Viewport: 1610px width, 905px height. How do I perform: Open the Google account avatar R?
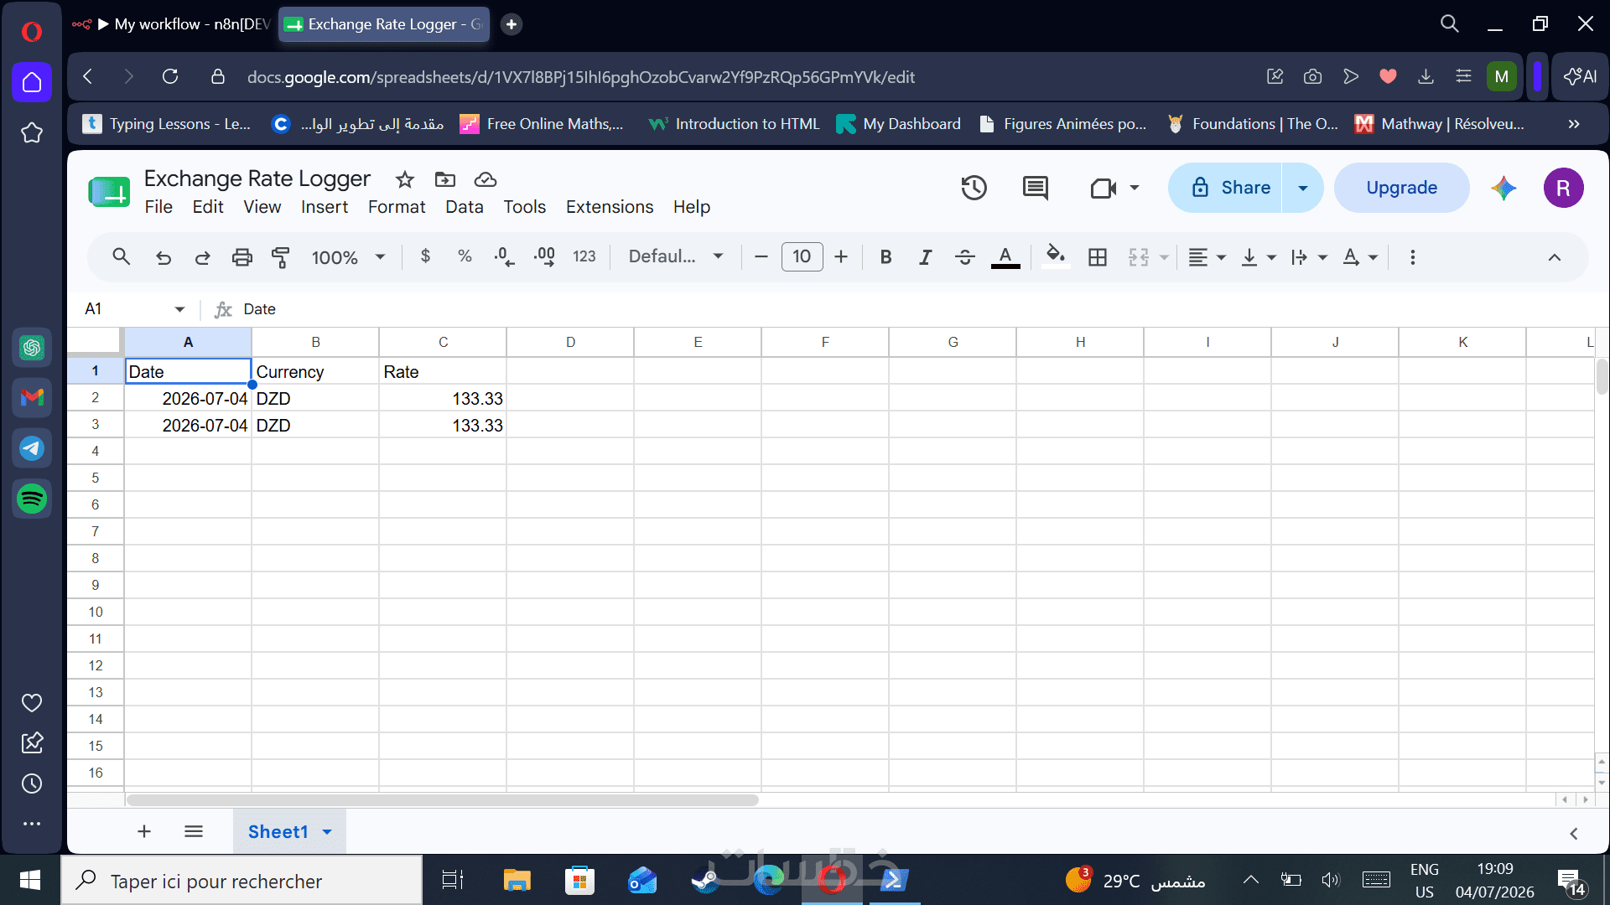[x=1563, y=188]
